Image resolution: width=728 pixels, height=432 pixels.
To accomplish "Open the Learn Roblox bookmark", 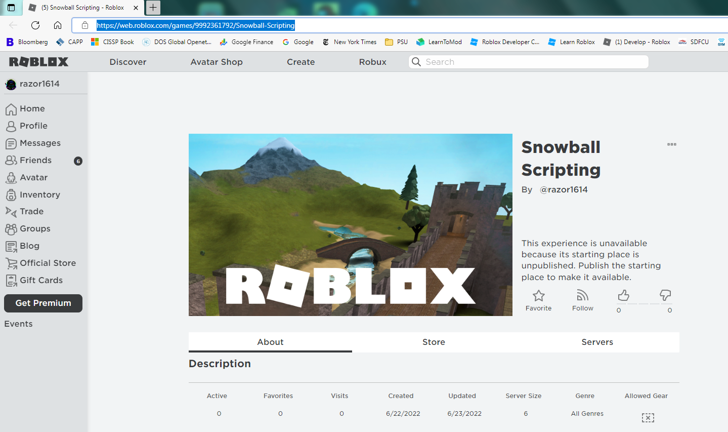I will tap(571, 42).
